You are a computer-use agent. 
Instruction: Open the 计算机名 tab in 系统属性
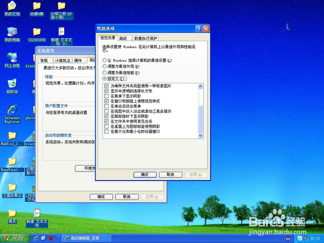click(x=62, y=60)
